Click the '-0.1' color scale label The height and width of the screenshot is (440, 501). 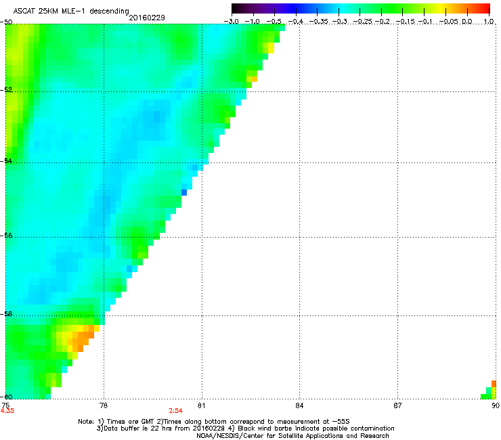pyautogui.click(x=425, y=22)
